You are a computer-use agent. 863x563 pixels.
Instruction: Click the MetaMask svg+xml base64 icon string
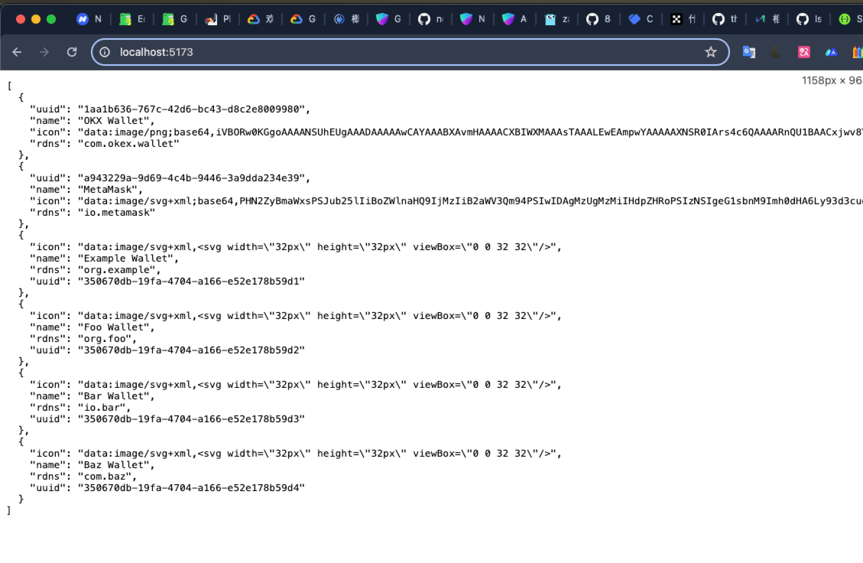(470, 201)
